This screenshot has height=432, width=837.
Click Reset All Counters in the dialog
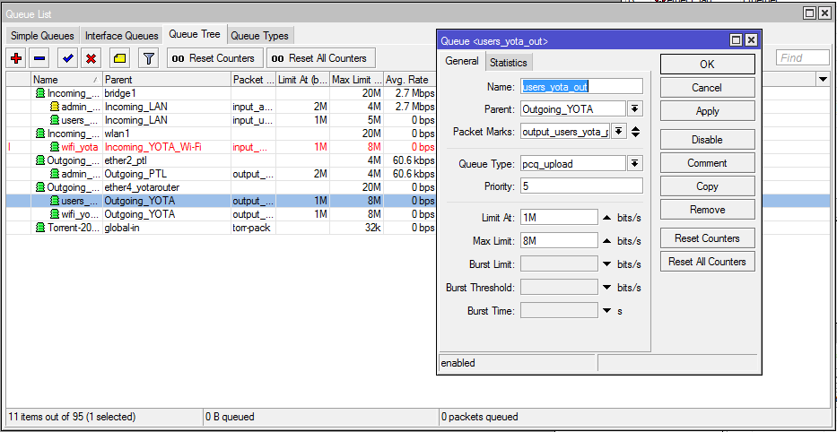point(707,262)
